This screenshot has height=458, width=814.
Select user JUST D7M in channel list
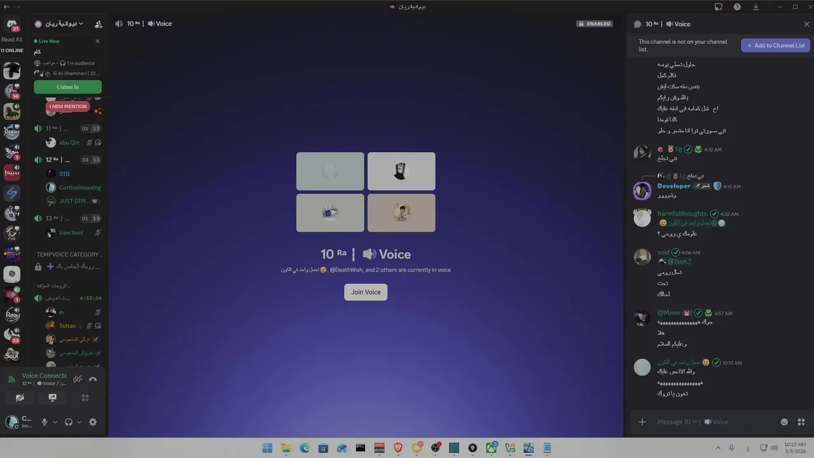tap(72, 201)
